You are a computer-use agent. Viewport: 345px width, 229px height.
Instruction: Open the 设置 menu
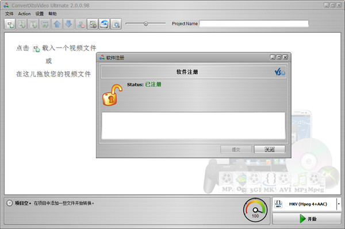click(x=40, y=14)
